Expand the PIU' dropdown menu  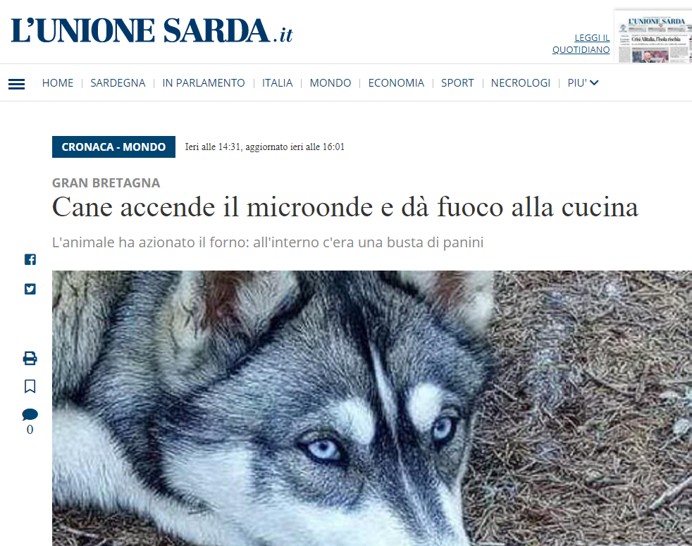click(x=583, y=83)
